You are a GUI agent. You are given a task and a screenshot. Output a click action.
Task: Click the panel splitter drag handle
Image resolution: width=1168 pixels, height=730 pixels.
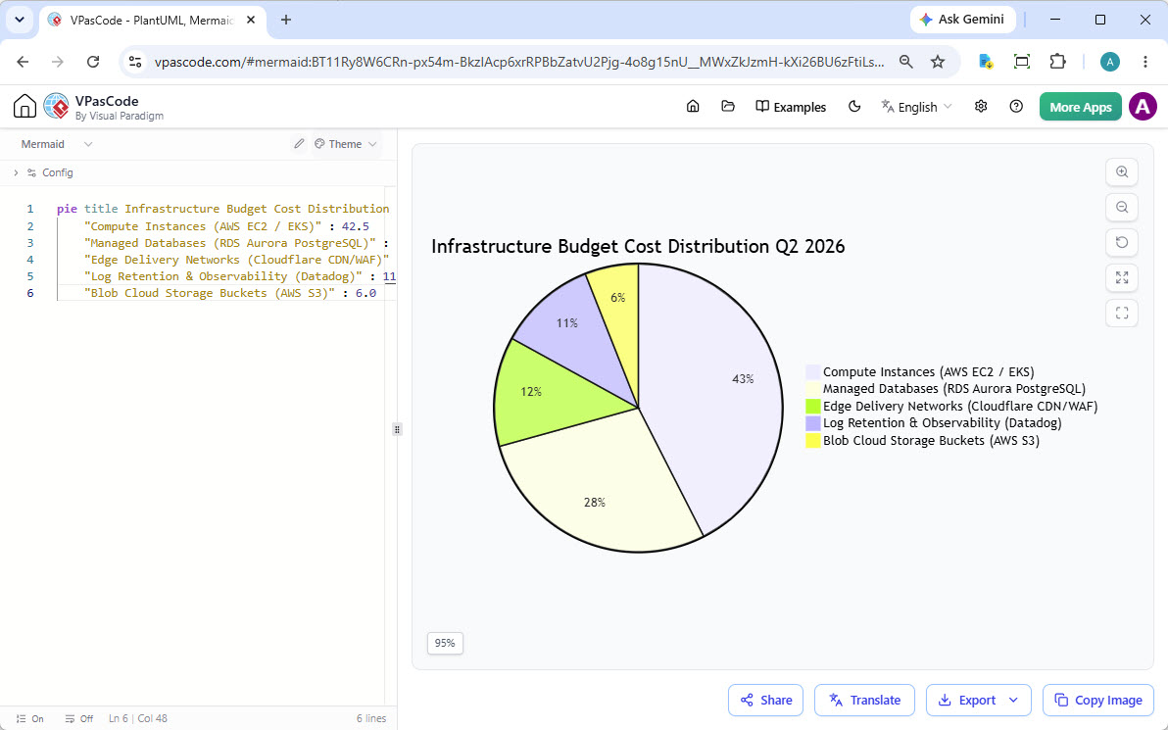pos(397,429)
